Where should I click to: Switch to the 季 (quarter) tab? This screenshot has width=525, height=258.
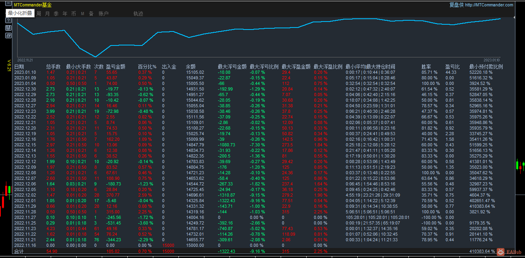[x=56, y=14]
